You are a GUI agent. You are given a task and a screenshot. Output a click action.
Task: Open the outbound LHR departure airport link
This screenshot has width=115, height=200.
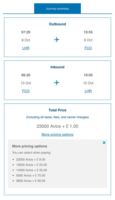[x=26, y=48]
